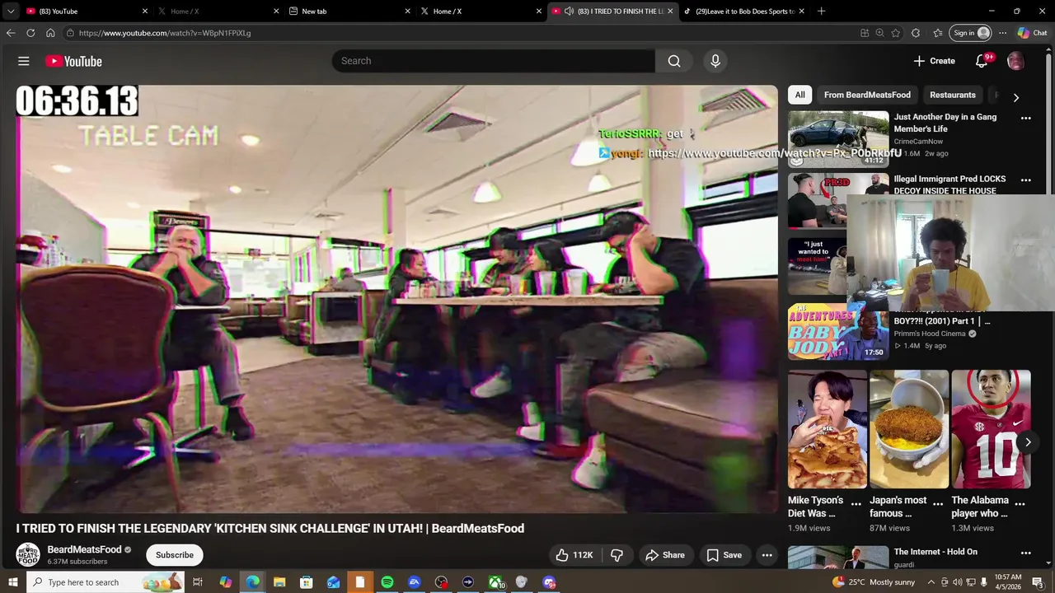
Task: Dislike the video with thumbs down
Action: 617,555
